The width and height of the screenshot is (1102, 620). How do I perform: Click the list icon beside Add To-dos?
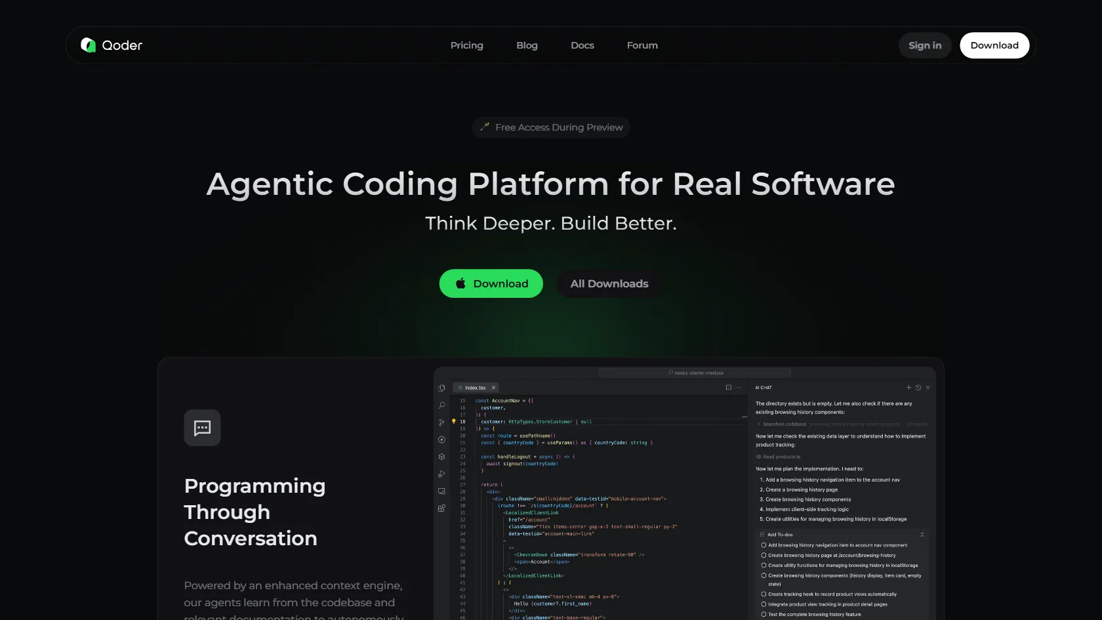click(x=762, y=535)
